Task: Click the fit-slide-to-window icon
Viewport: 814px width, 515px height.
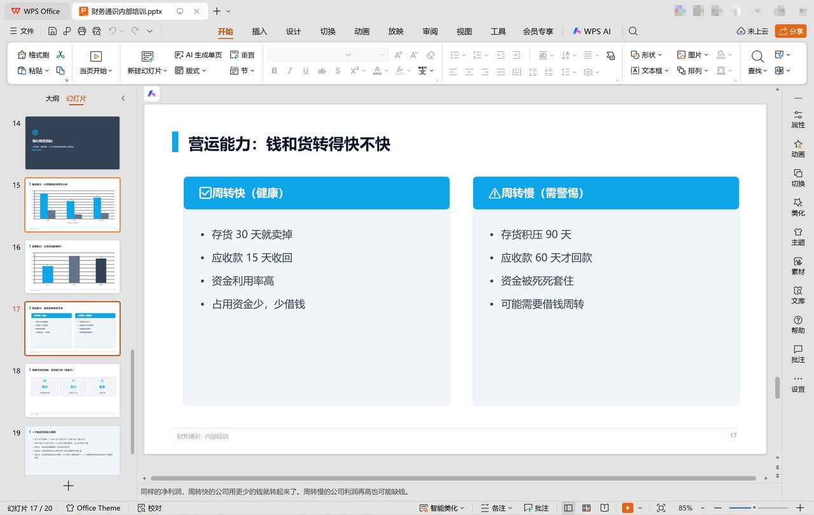Action: pos(661,508)
